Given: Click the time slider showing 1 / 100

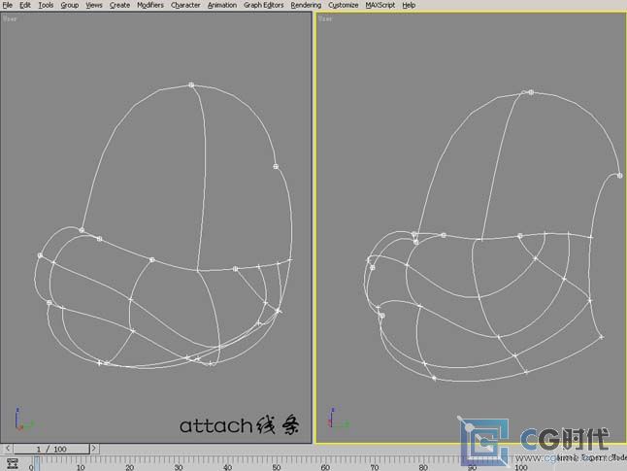Looking at the screenshot, I should tap(51, 449).
